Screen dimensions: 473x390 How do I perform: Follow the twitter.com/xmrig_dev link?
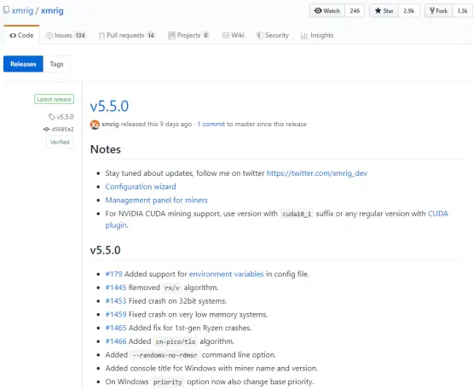(317, 173)
